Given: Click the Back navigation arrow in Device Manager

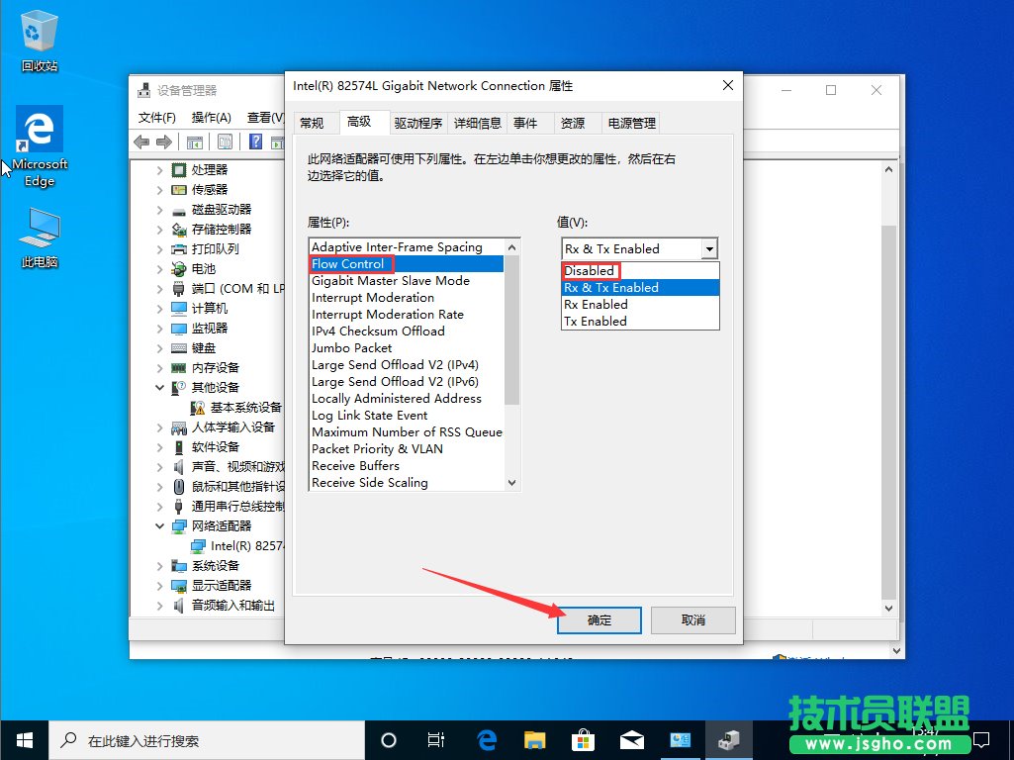Looking at the screenshot, I should (x=141, y=142).
